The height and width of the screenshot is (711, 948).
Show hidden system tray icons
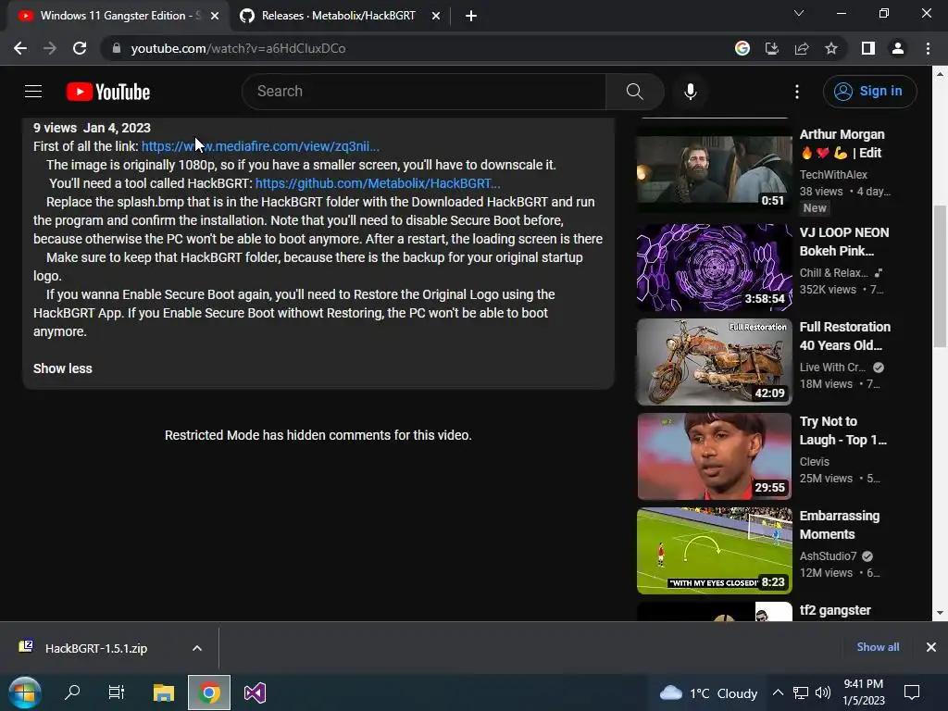tap(778, 692)
